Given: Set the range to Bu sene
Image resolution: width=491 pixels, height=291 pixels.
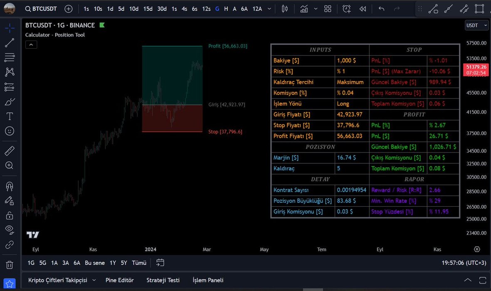Looking at the screenshot, I should tap(94, 263).
